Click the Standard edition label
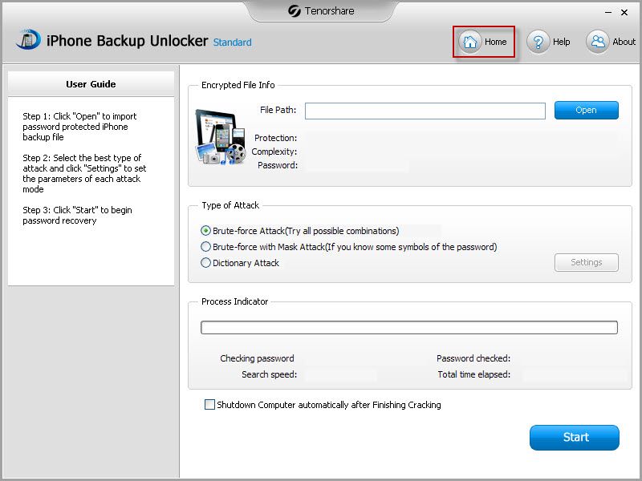Image resolution: width=642 pixels, height=481 pixels. [232, 42]
